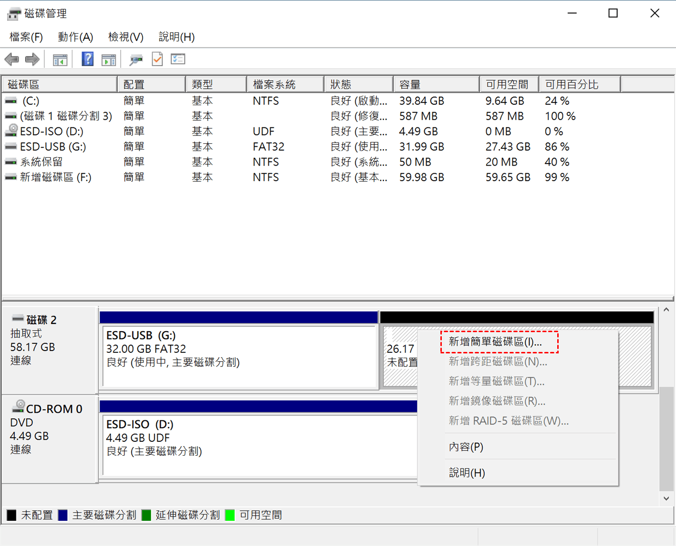Sort by the 可用百分比 column header

click(580, 84)
